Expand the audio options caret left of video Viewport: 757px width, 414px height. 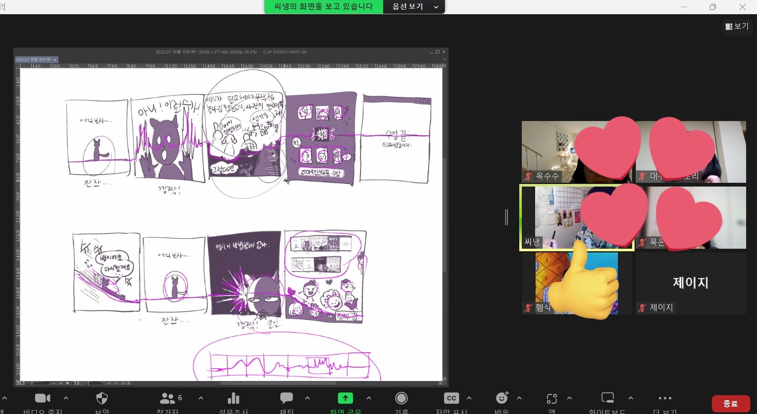tap(5, 398)
